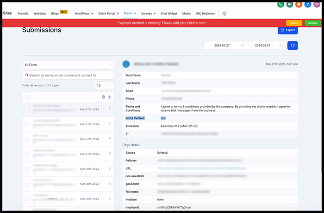Open the megaphone announcements icon
The width and height of the screenshot is (324, 213).
[x=289, y=4]
